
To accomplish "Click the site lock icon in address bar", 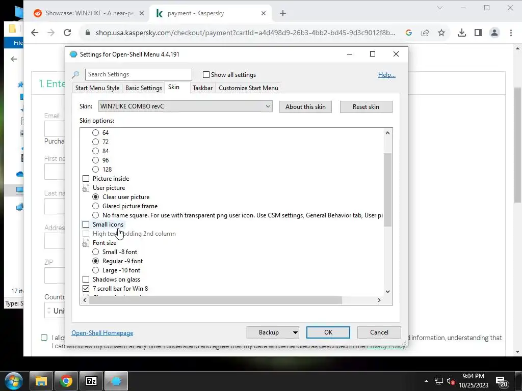I will tap(88, 33).
